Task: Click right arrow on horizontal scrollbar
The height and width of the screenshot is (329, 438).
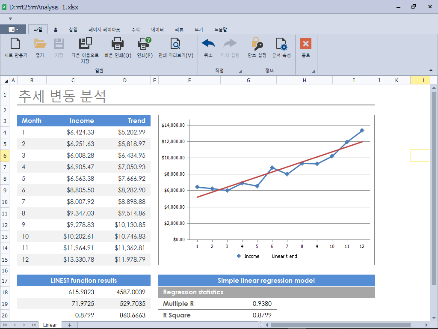Action: 426,325
